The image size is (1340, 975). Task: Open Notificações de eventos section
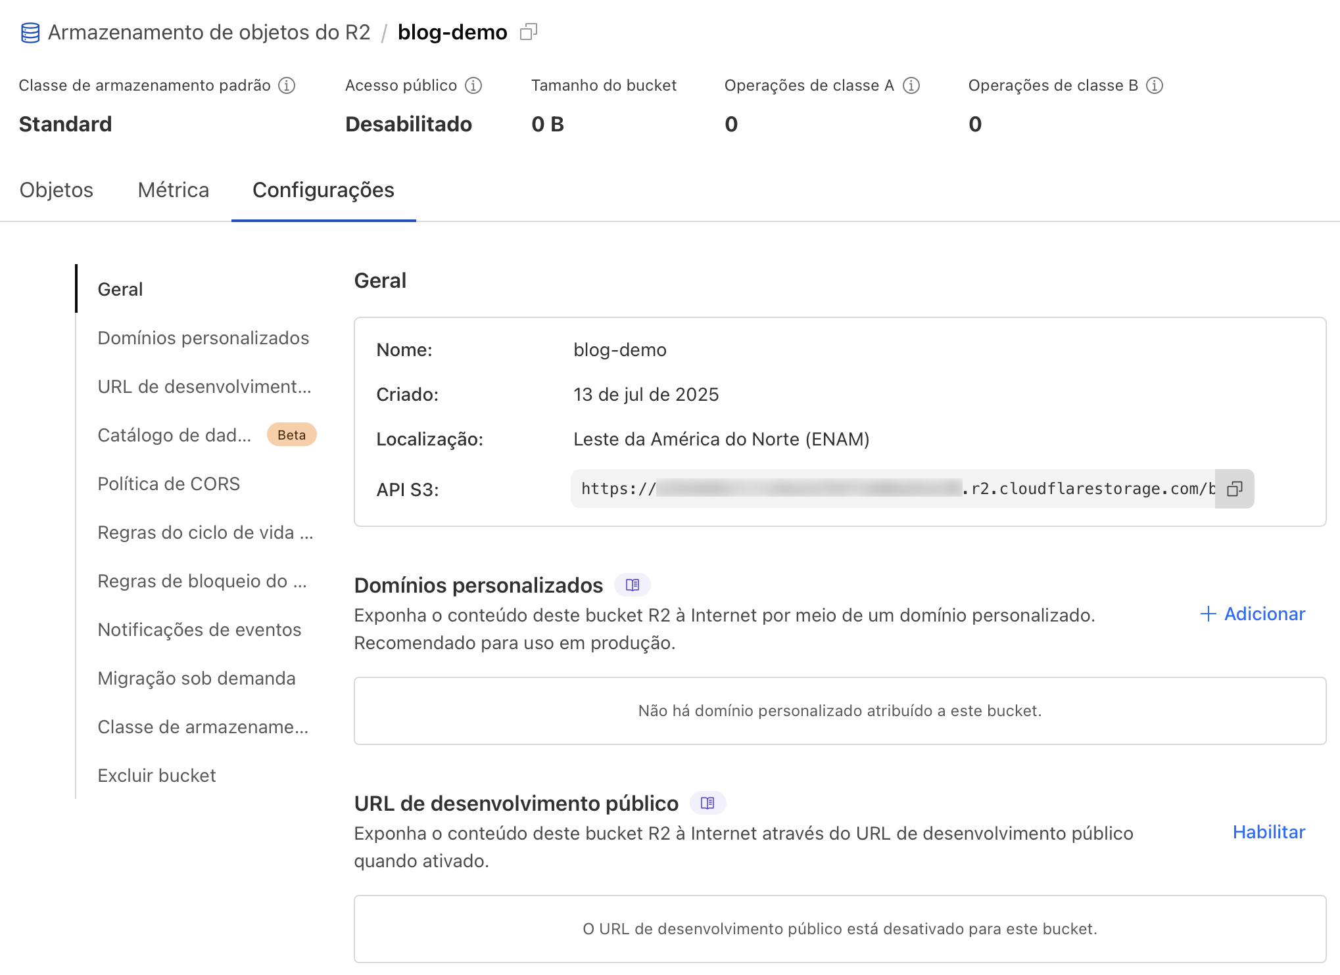[199, 629]
